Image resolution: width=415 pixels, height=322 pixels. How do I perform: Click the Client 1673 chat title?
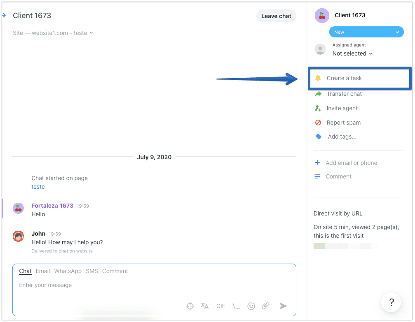[x=32, y=16]
